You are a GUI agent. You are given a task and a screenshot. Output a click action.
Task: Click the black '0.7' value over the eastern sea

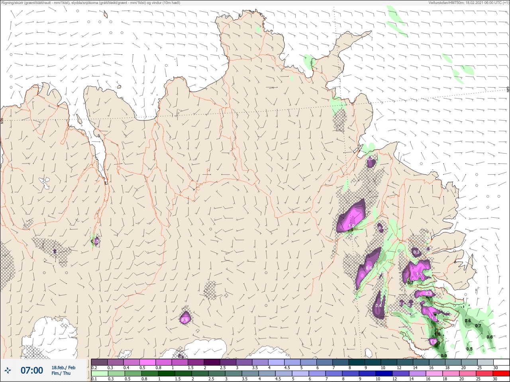pyautogui.click(x=478, y=326)
